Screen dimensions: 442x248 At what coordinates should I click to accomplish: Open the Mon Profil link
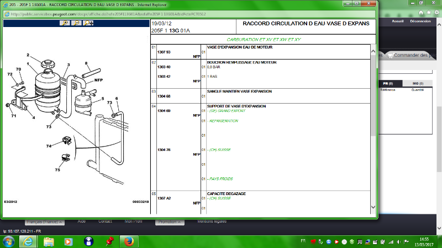(x=133, y=222)
